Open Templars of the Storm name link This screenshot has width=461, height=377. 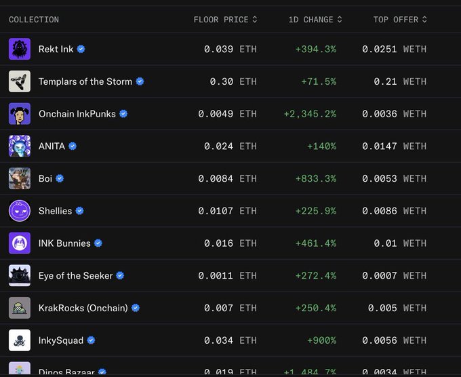(x=85, y=81)
